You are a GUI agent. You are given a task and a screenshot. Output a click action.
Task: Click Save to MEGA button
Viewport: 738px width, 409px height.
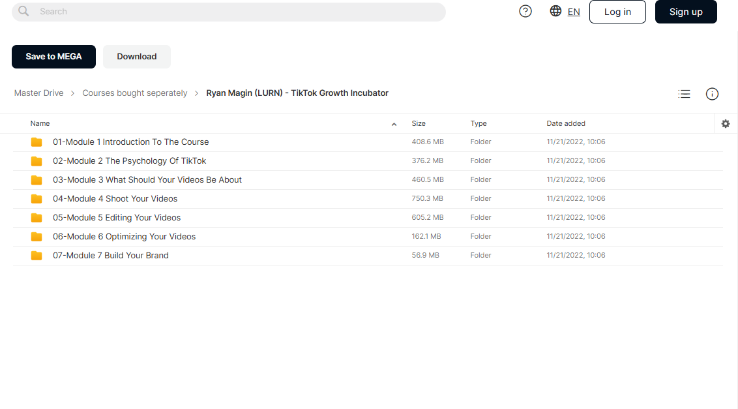tap(53, 57)
